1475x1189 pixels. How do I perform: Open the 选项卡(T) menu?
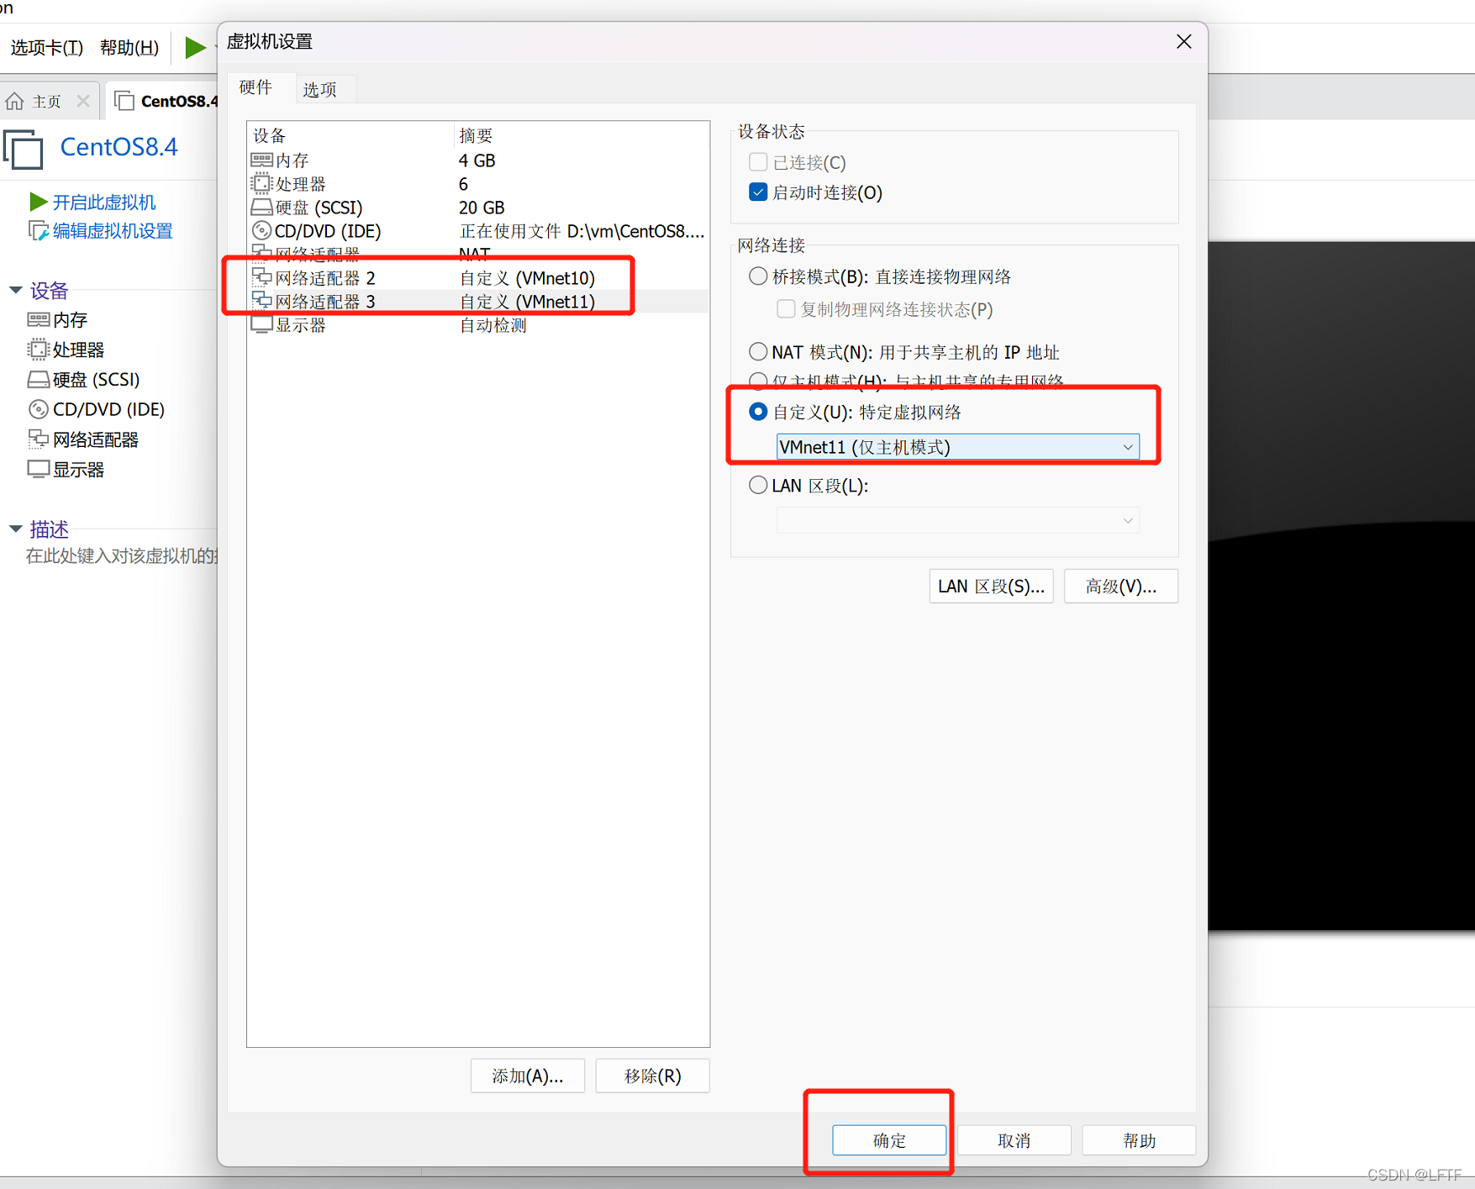(47, 48)
